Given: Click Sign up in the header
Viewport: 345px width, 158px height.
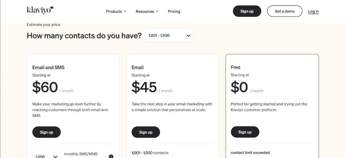Looking at the screenshot, I should click(247, 11).
